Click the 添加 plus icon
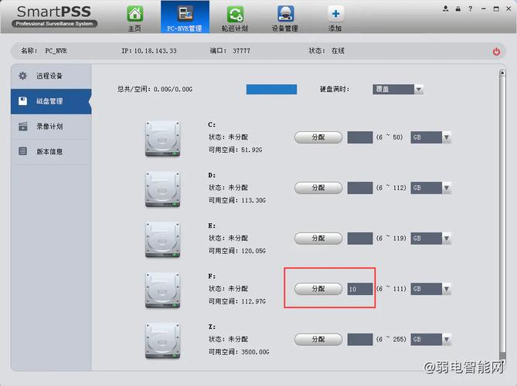This screenshot has height=386, width=517. (335, 14)
